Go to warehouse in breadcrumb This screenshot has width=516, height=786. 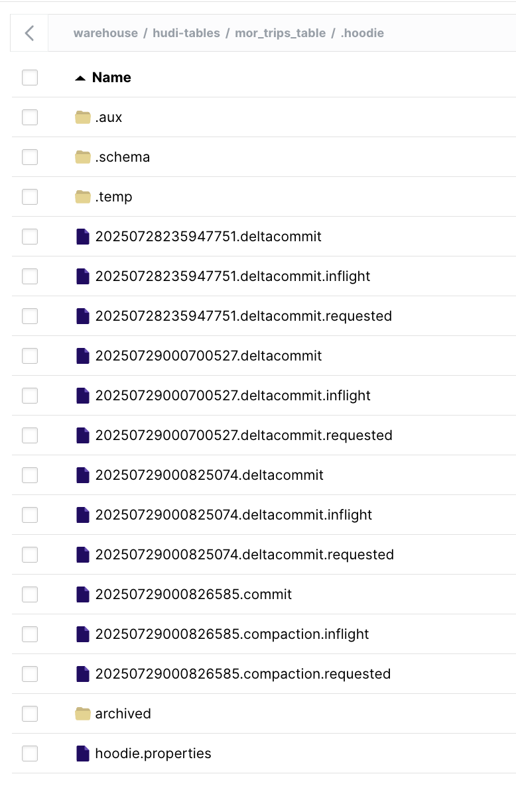[105, 33]
